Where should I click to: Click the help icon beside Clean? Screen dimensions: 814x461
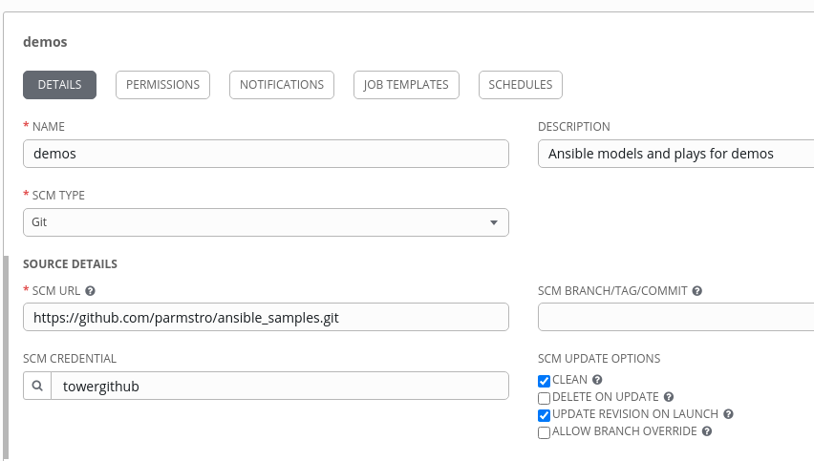coord(597,380)
